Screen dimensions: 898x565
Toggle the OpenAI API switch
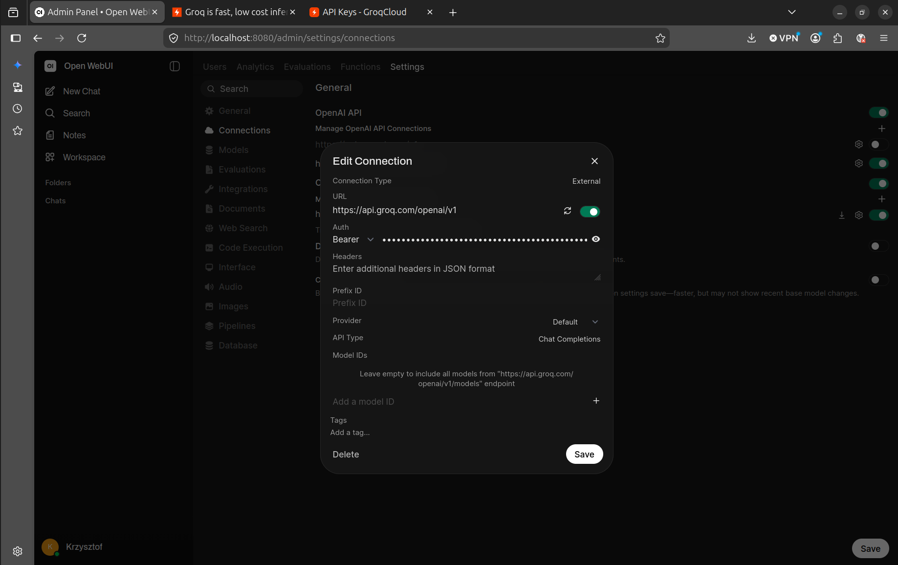point(878,113)
